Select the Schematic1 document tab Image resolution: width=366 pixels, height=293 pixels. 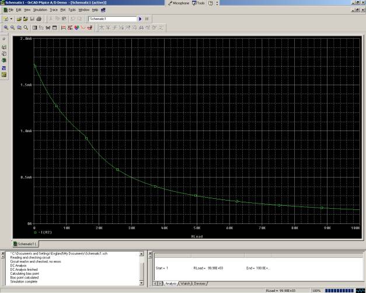coord(25,243)
